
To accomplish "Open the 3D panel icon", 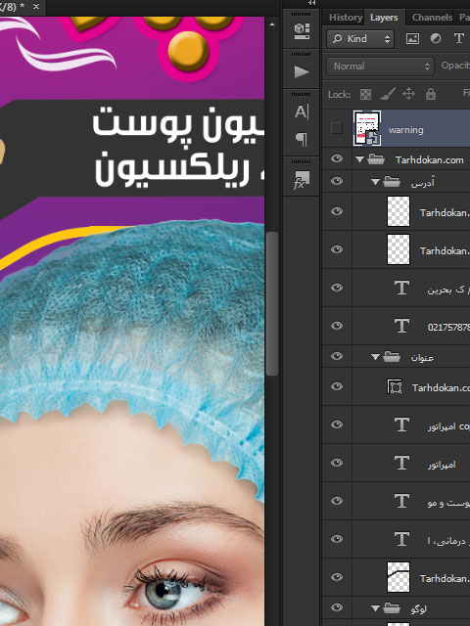I will pyautogui.click(x=302, y=30).
